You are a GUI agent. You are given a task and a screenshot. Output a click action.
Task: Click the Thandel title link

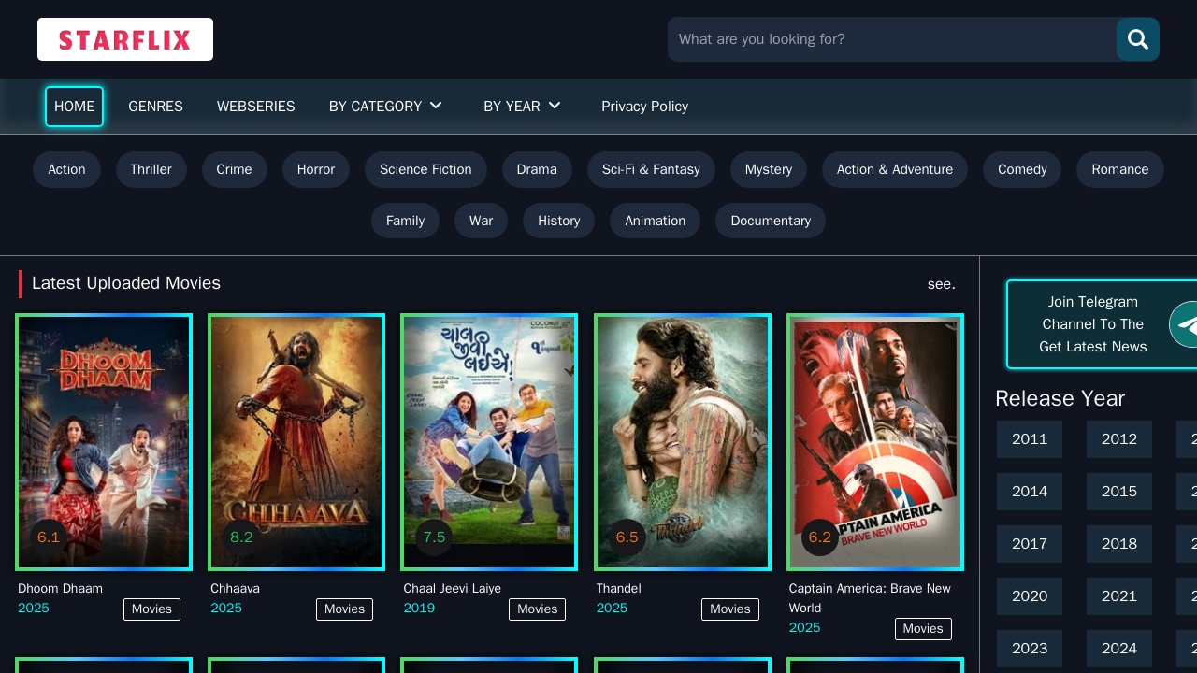619,588
